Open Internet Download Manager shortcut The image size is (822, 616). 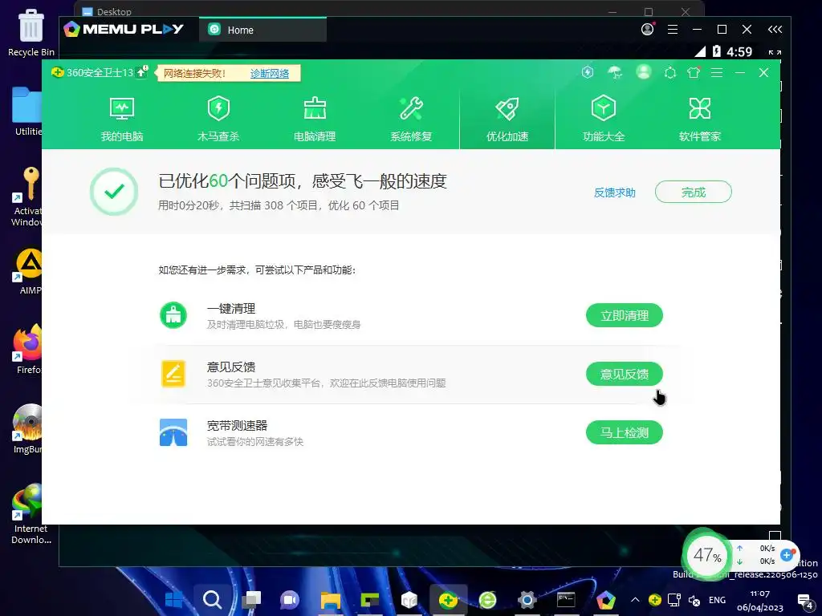tap(31, 513)
